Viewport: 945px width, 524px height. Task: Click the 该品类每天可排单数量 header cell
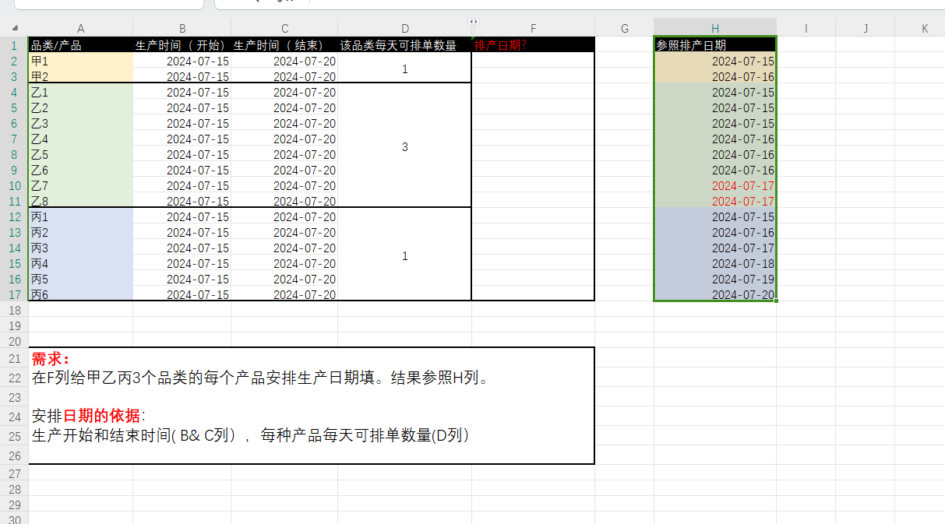click(404, 45)
